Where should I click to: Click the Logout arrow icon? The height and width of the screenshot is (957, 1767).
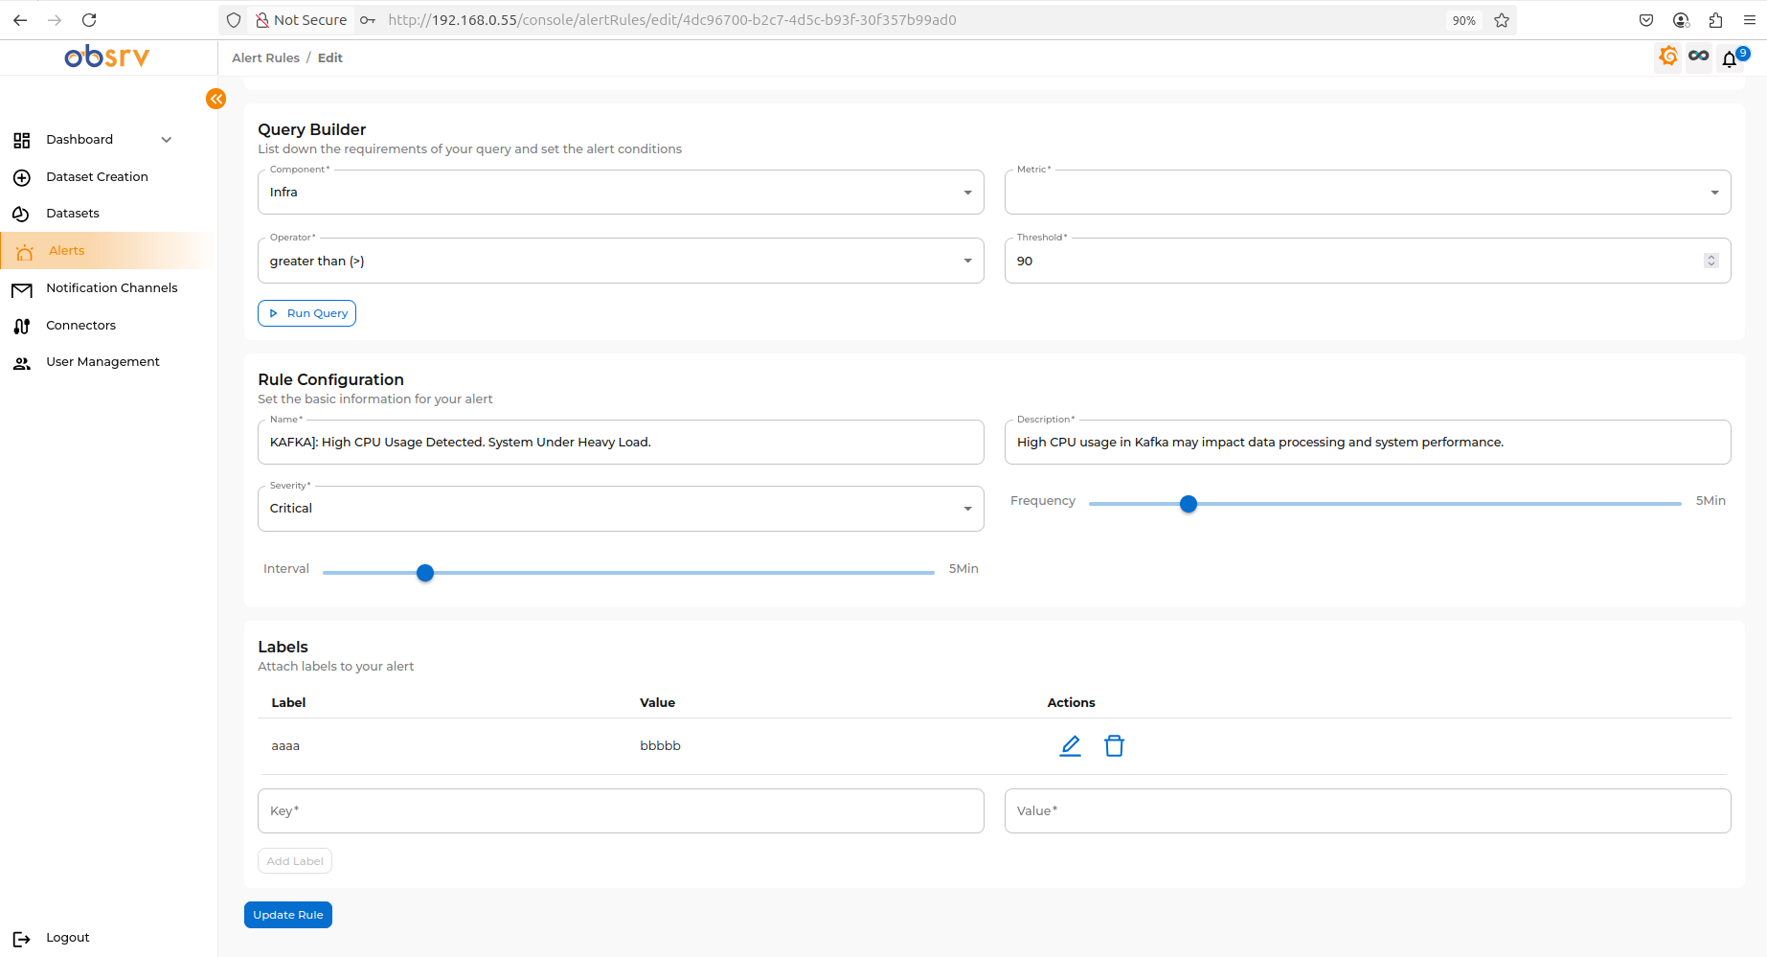[22, 940]
